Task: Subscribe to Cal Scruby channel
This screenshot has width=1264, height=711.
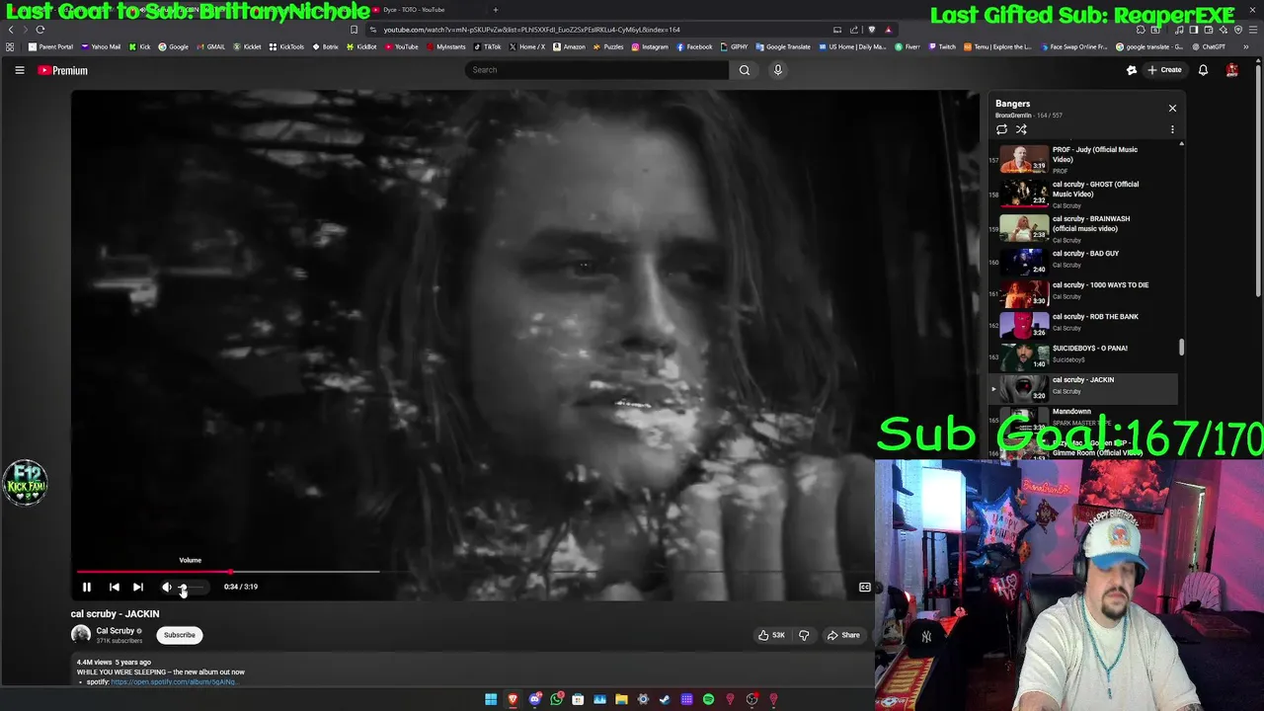Action: pyautogui.click(x=180, y=635)
